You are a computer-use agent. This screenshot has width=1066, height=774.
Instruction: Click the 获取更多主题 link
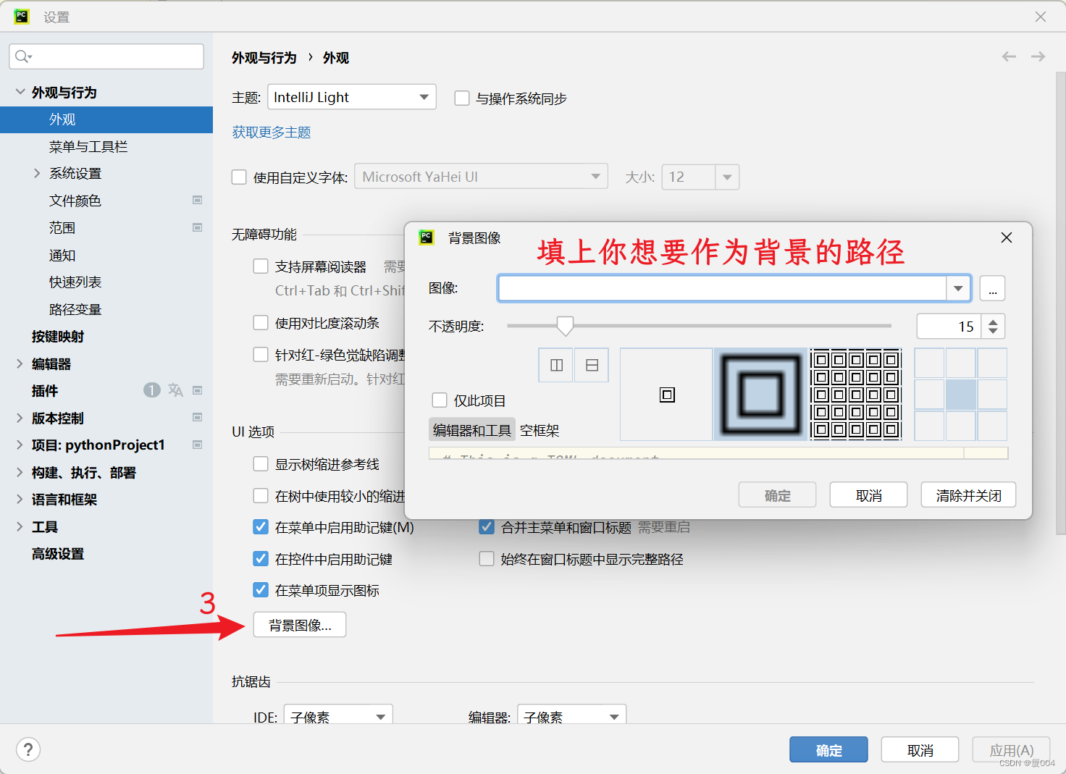pyautogui.click(x=272, y=132)
